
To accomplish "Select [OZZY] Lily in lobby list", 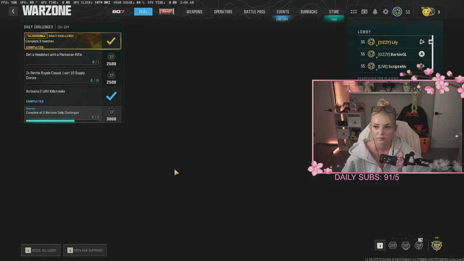I will [x=395, y=42].
